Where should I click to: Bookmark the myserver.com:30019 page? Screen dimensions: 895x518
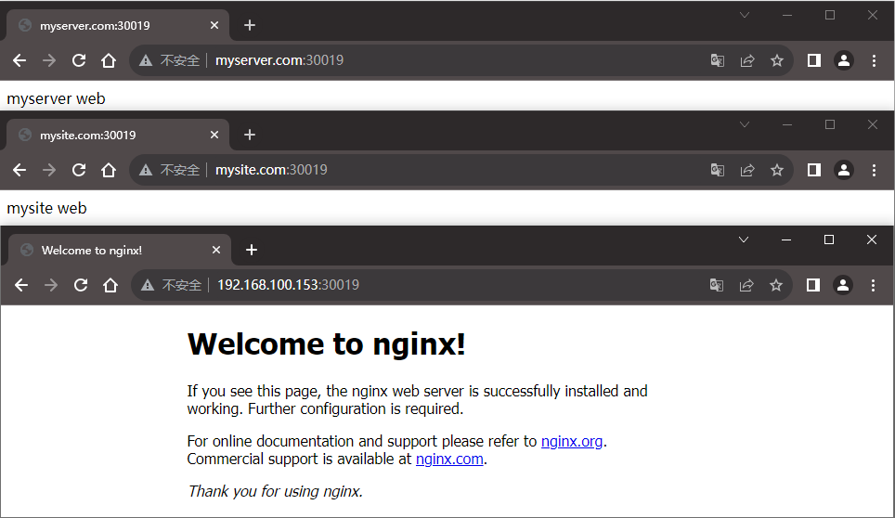[x=777, y=60]
